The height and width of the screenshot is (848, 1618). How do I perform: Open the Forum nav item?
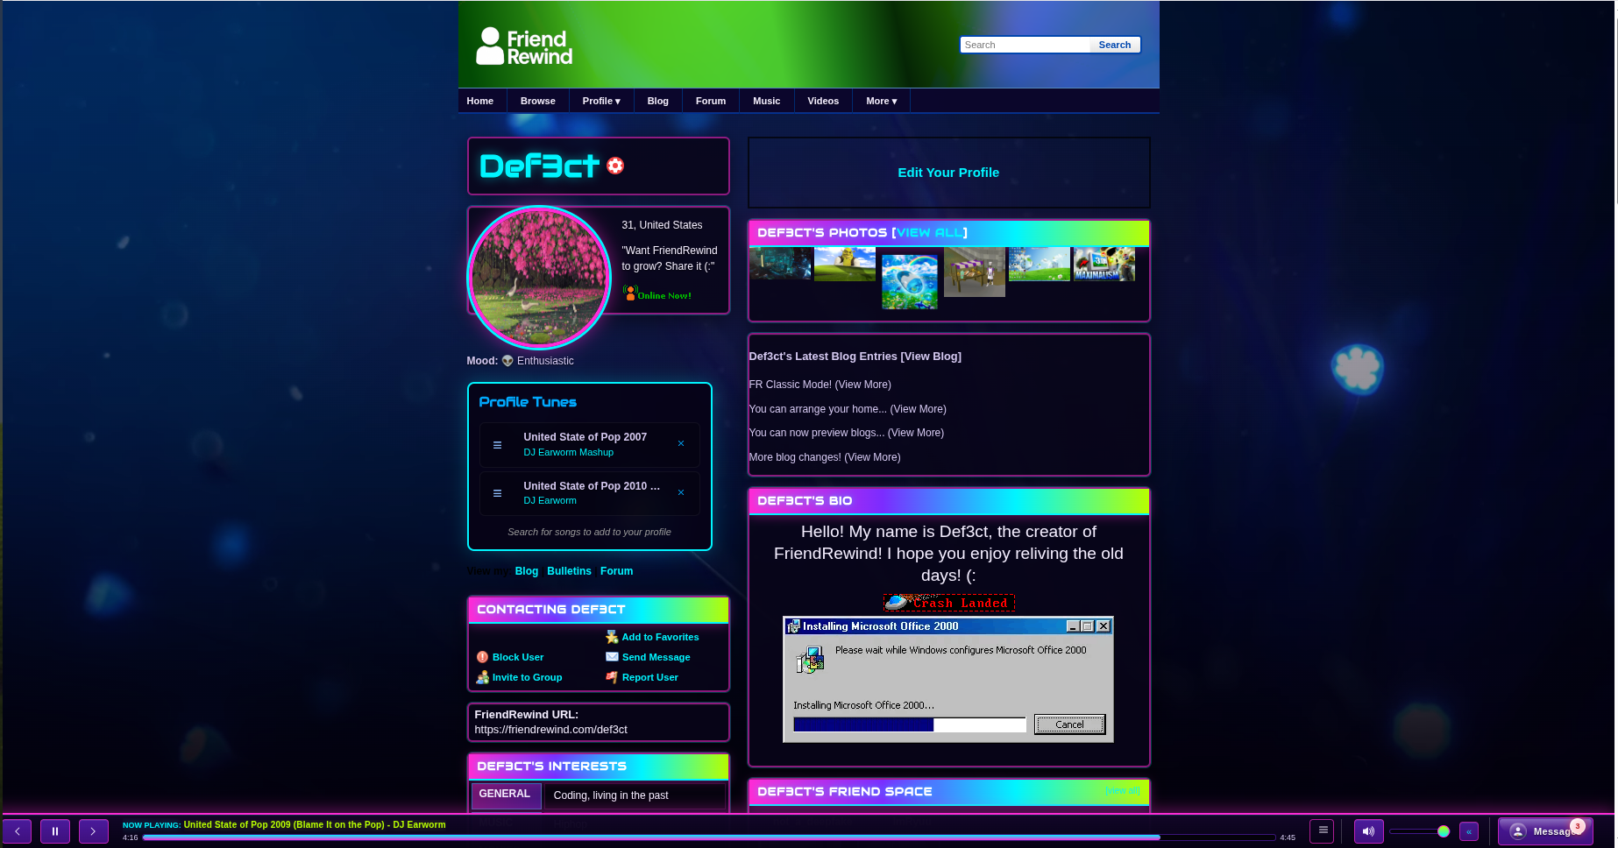(711, 101)
